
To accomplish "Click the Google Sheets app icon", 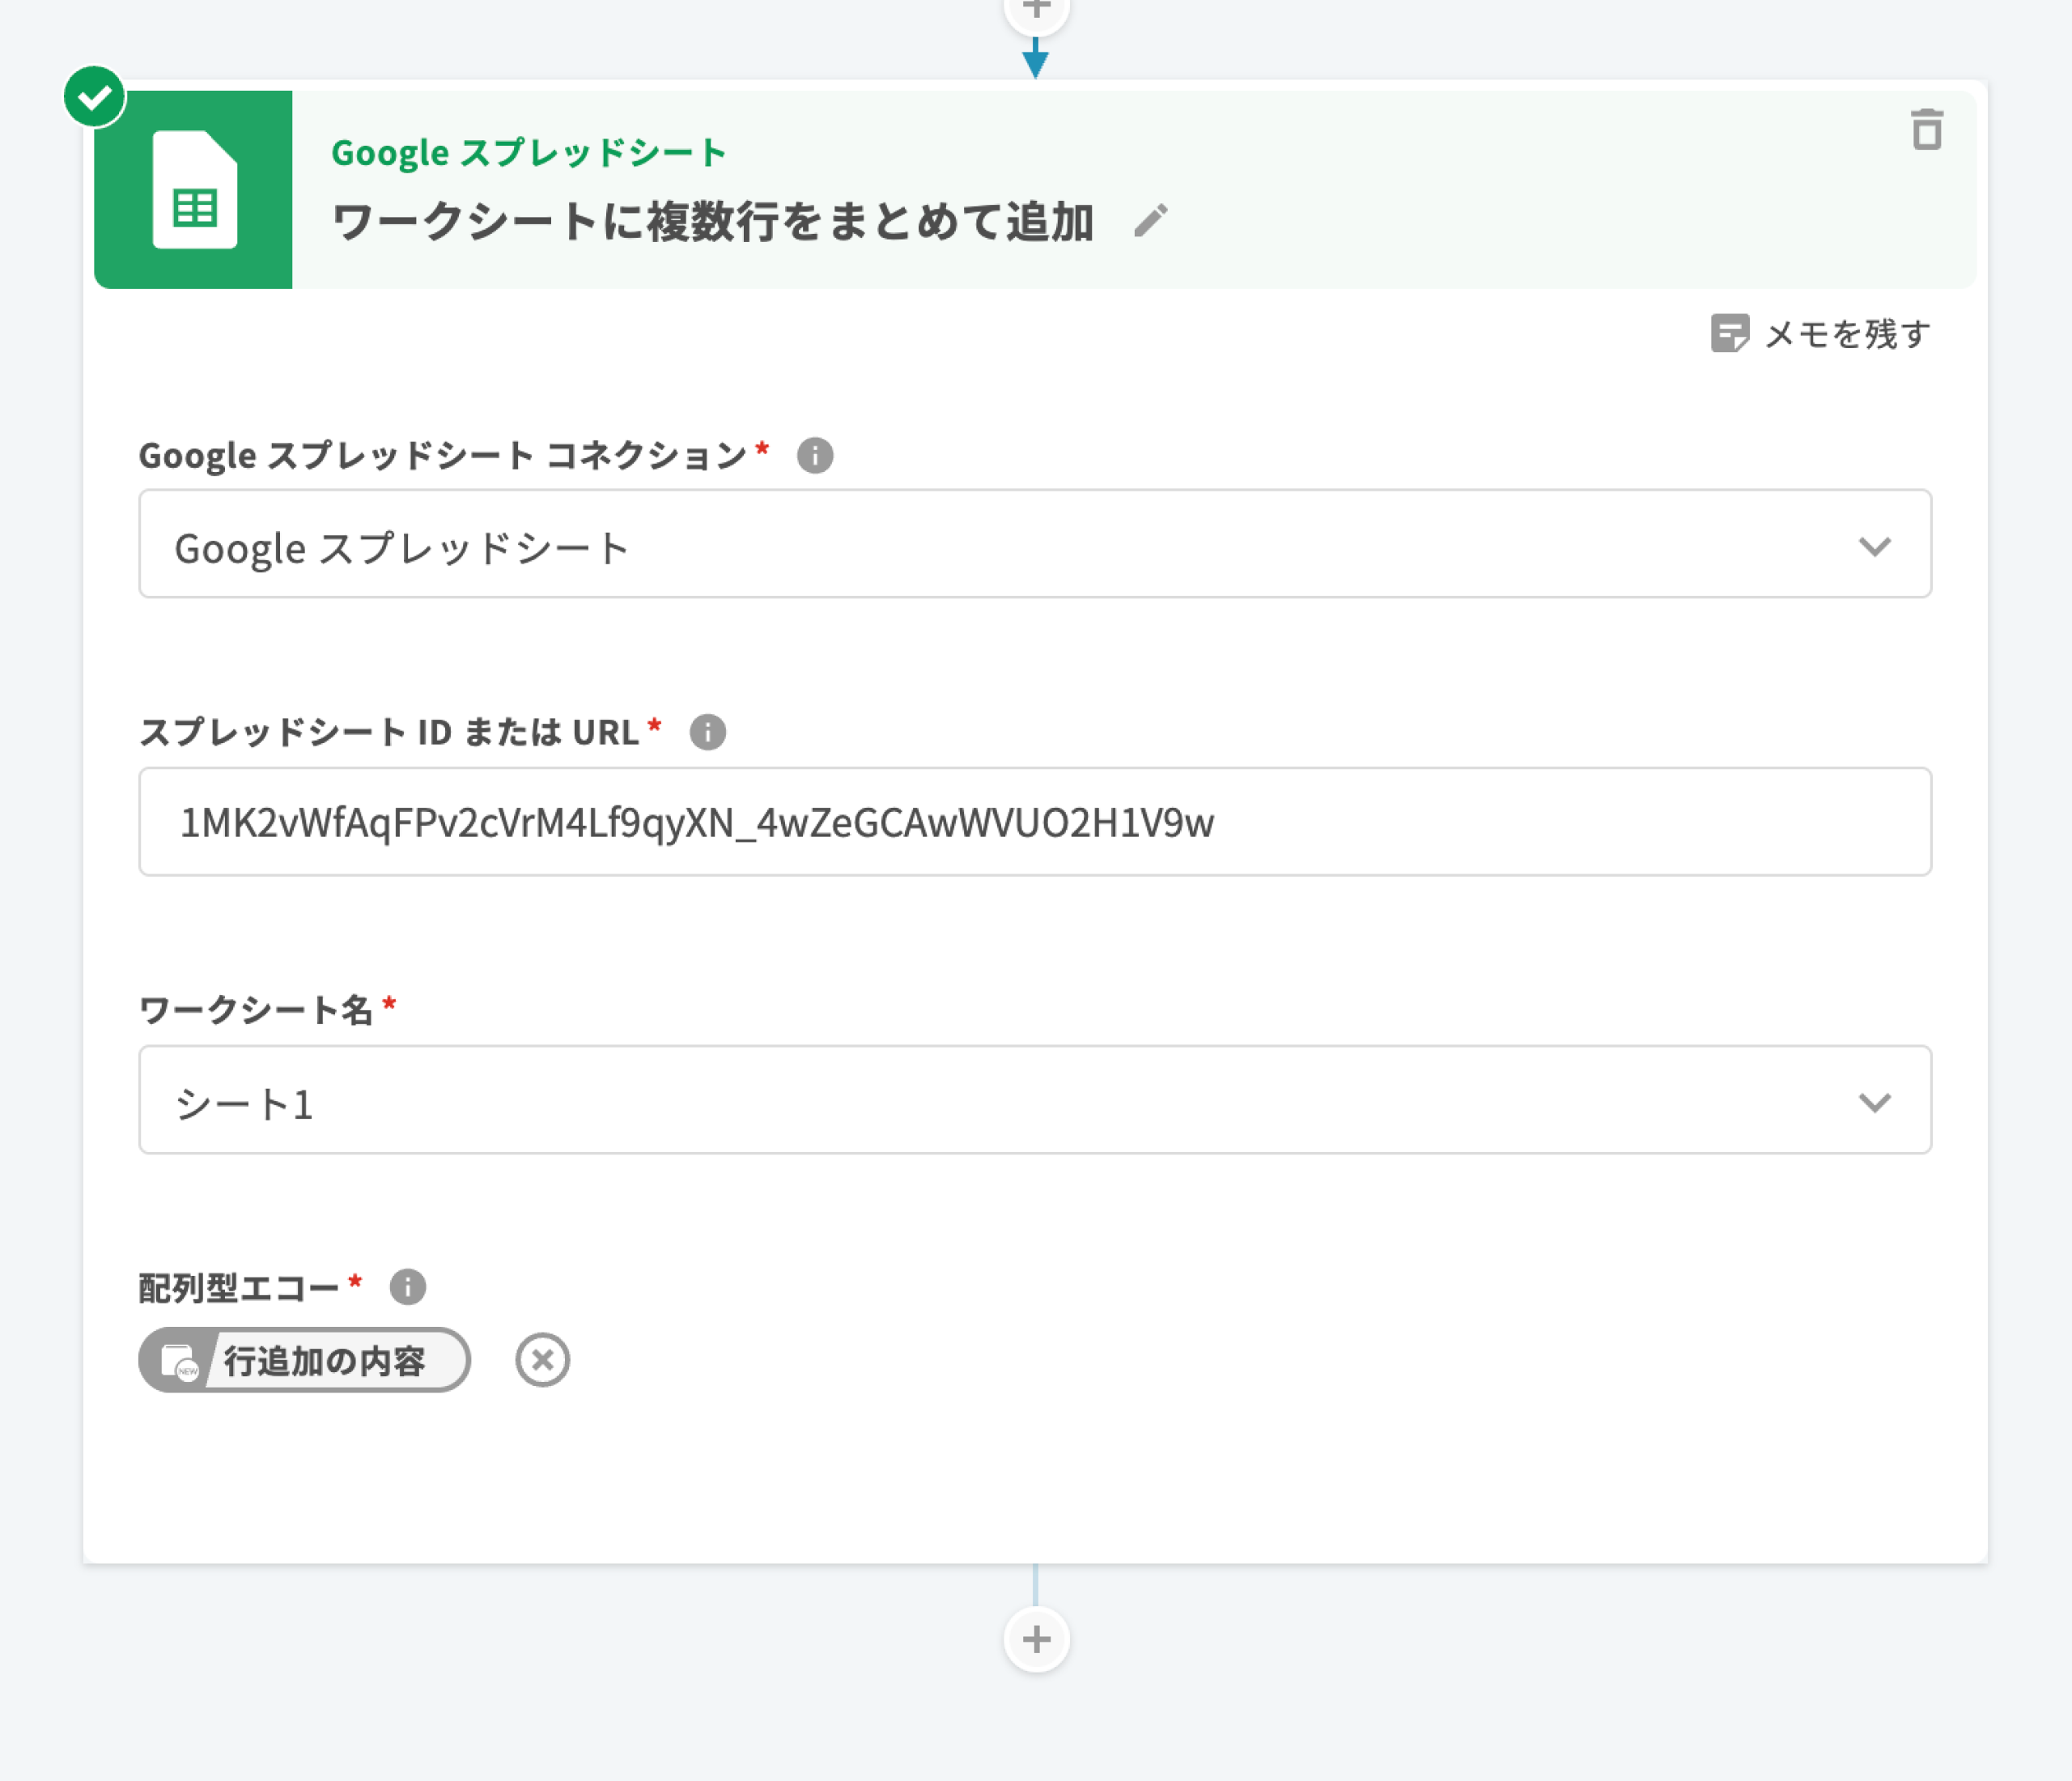I will coord(193,189).
